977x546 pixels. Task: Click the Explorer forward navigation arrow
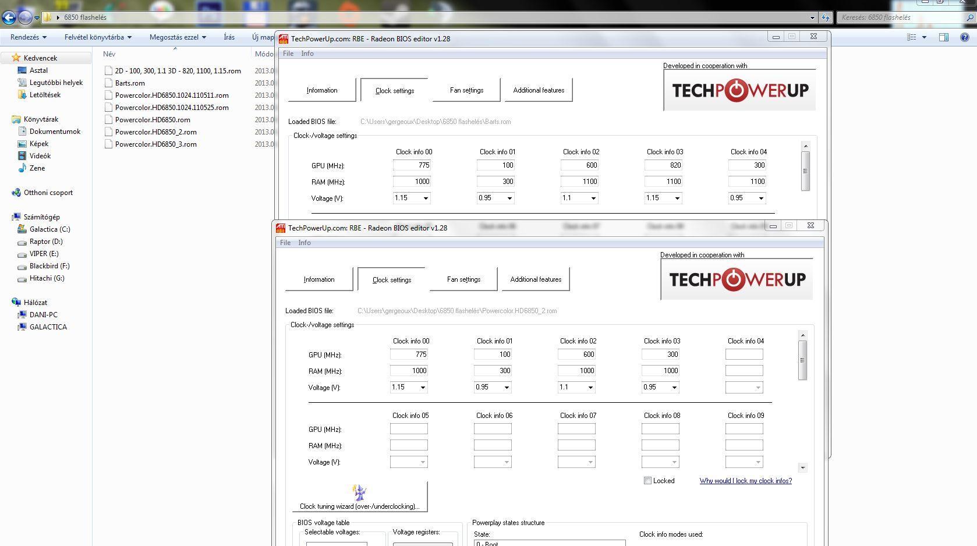click(x=25, y=17)
